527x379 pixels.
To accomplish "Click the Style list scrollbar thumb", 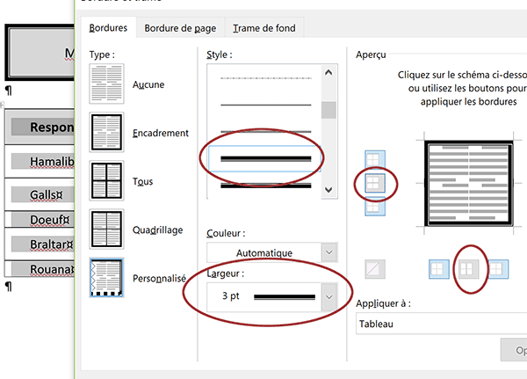I will click(328, 110).
